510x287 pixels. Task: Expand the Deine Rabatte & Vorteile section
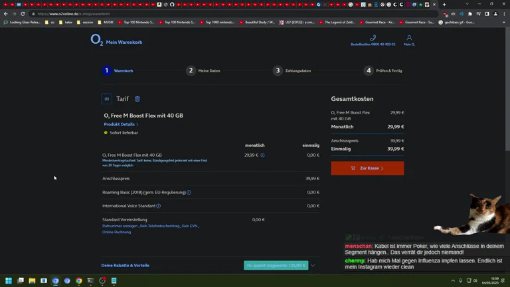[313, 265]
